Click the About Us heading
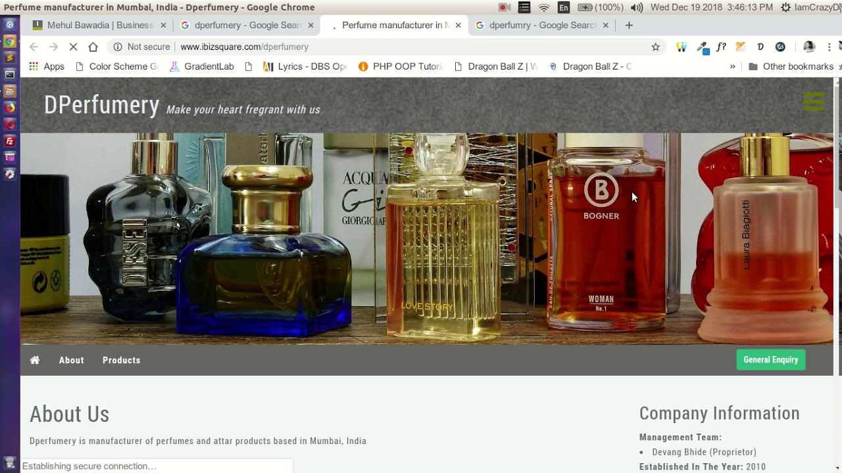This screenshot has width=842, height=473. point(69,414)
